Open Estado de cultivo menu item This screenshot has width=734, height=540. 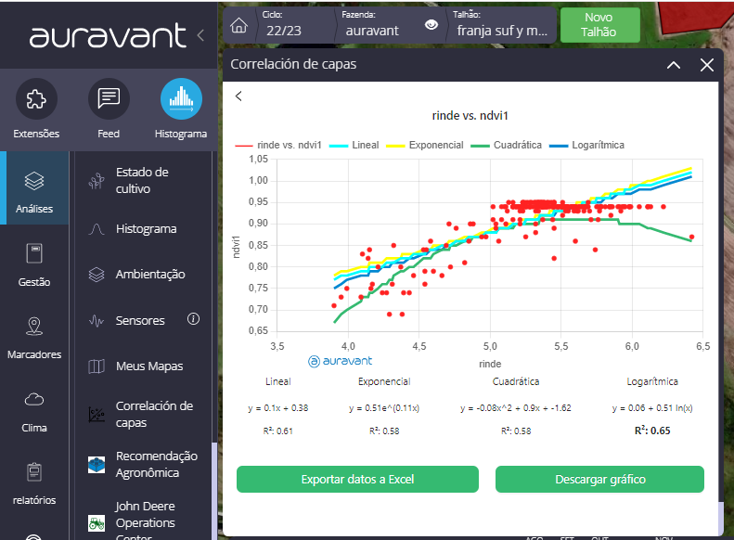143,181
